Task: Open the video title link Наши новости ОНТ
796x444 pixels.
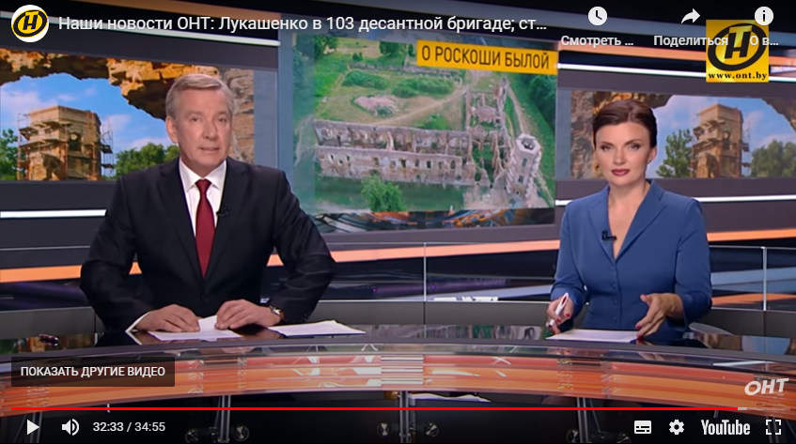Action: coord(303,23)
